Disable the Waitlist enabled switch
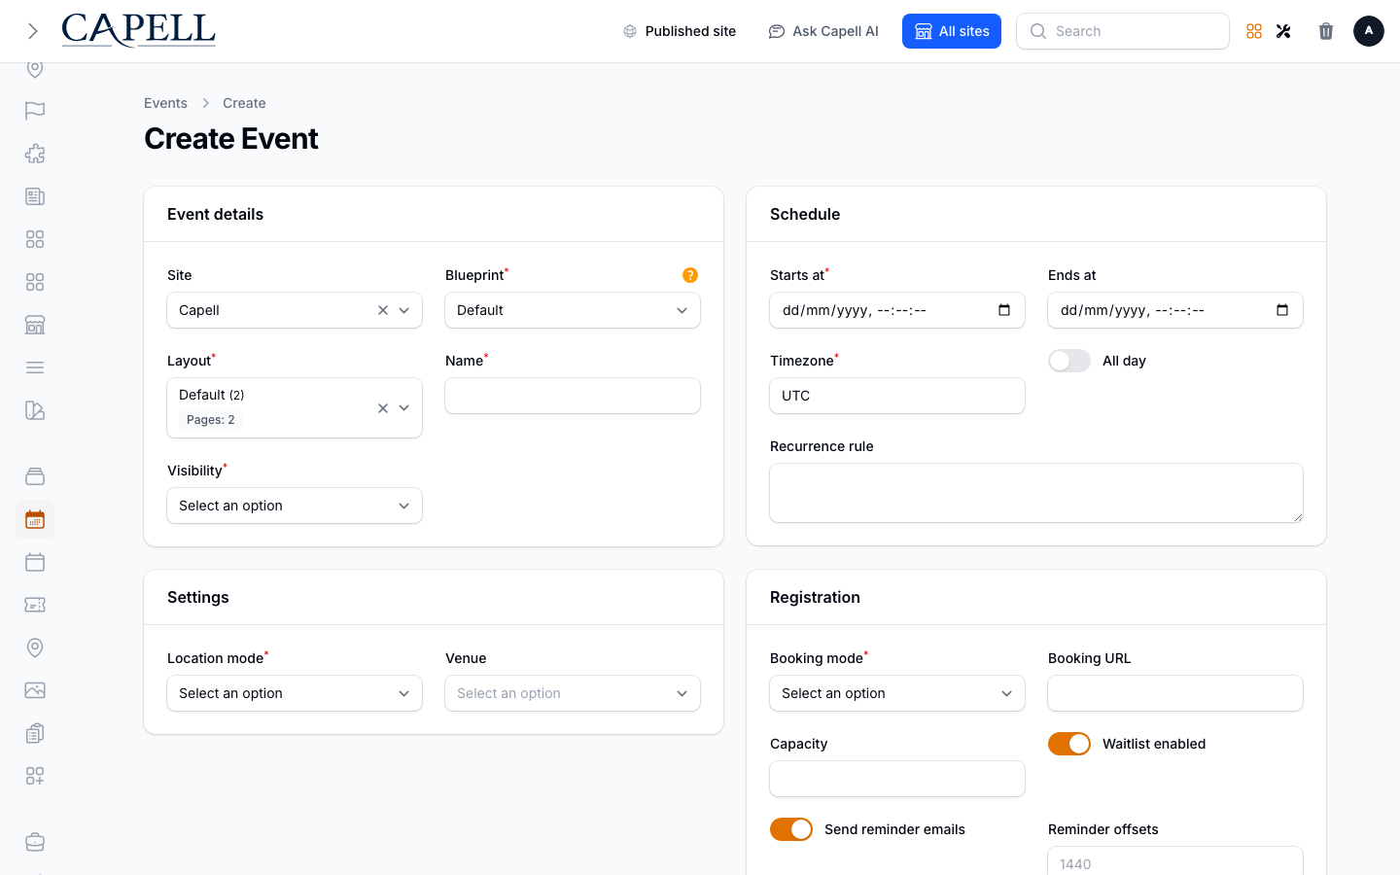 pos(1069,744)
